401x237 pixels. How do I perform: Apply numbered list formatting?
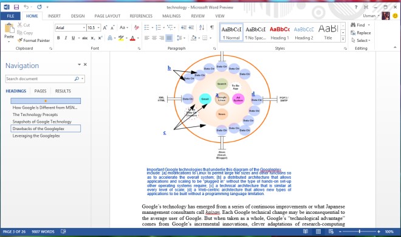tap(159, 27)
